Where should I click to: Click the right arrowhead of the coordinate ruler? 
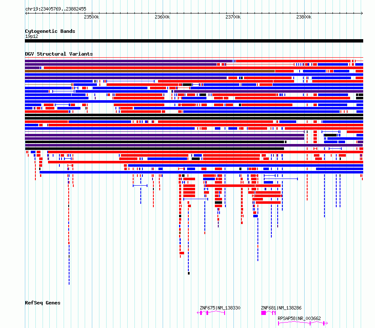pos(362,13)
